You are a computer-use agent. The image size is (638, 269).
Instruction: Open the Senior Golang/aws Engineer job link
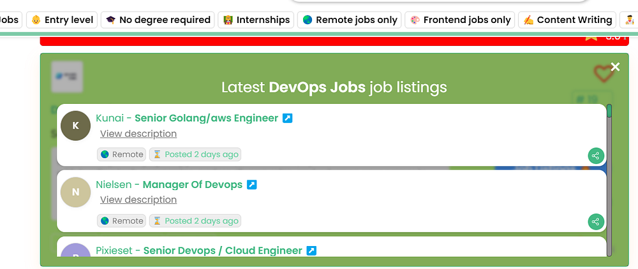coord(206,118)
